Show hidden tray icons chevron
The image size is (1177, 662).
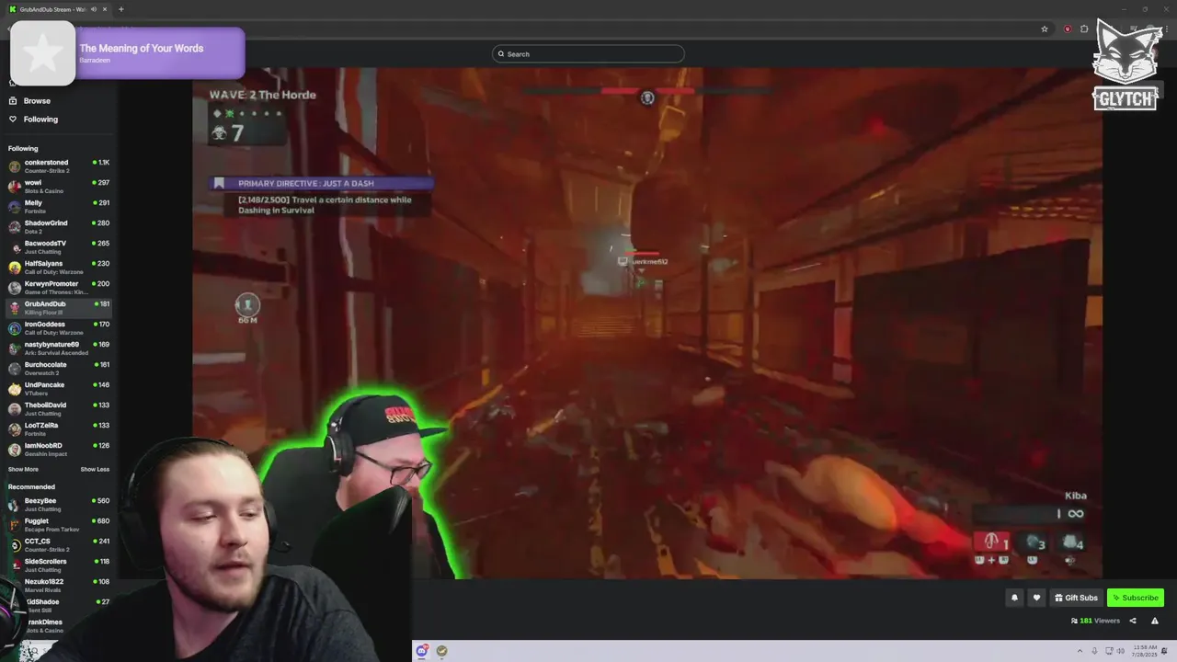coord(1080,651)
